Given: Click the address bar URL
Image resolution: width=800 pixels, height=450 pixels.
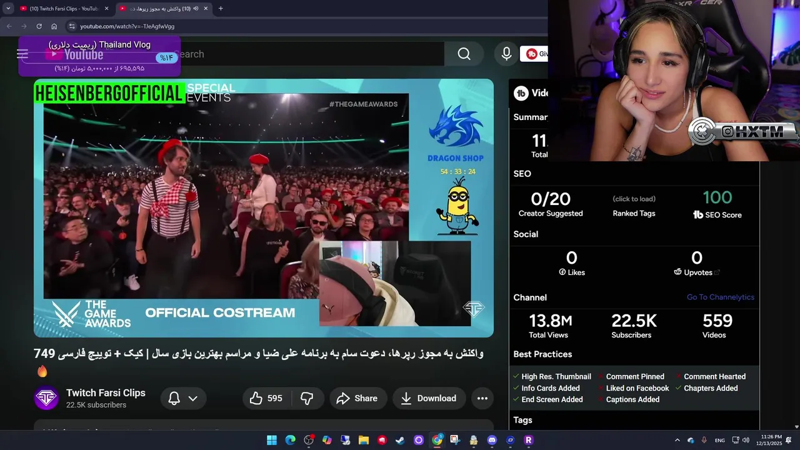Looking at the screenshot, I should click(x=127, y=26).
